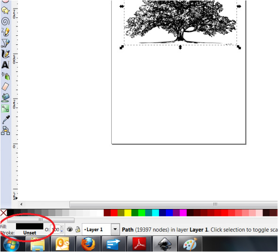Click the bottom-right corner scale handle
278x252 pixels.
click(239, 47)
